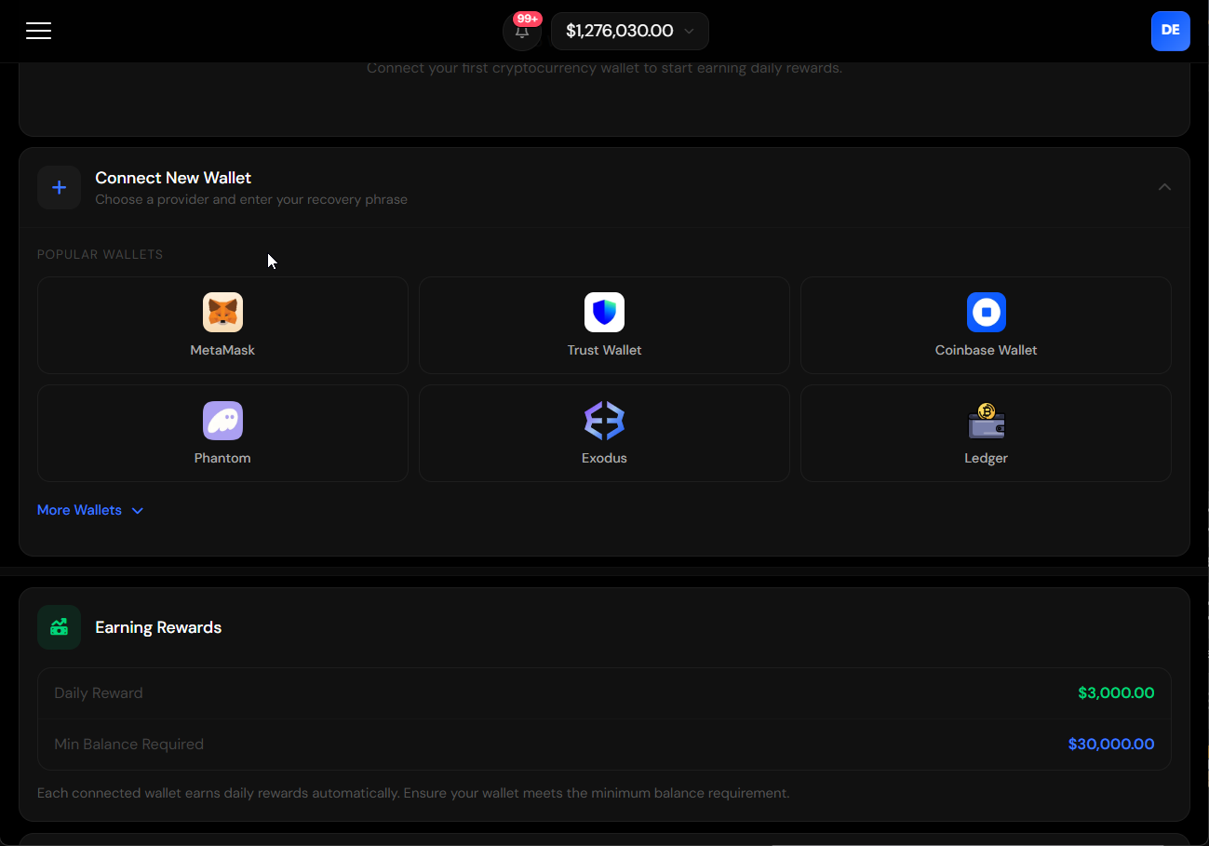Click the green Earning Rewards icon

pyautogui.click(x=59, y=627)
